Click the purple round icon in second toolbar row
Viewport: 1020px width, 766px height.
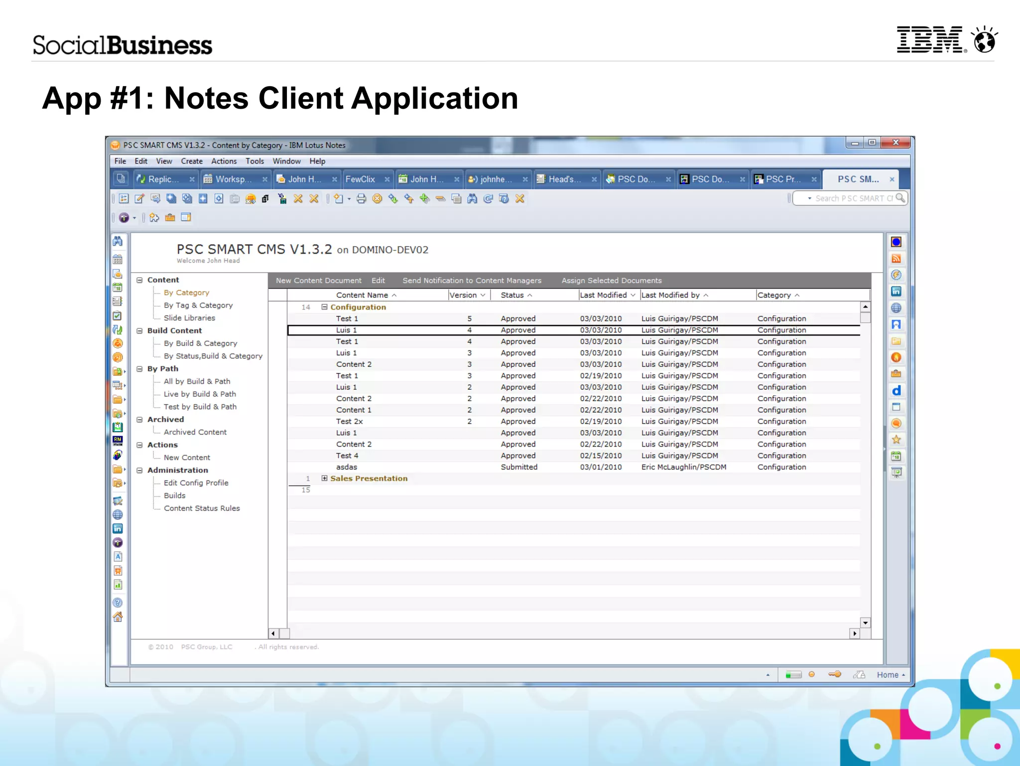coord(124,218)
